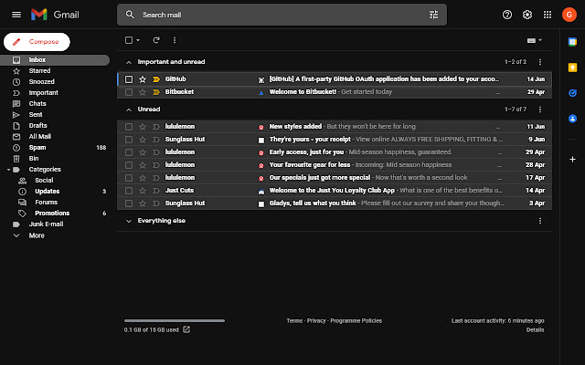This screenshot has height=365, width=585.
Task: Open the Drafts folder
Action: pyautogui.click(x=37, y=127)
